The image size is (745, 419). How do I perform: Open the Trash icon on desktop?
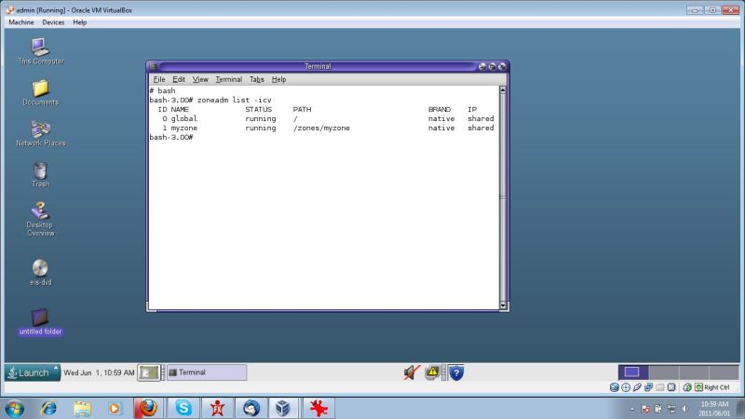(40, 170)
